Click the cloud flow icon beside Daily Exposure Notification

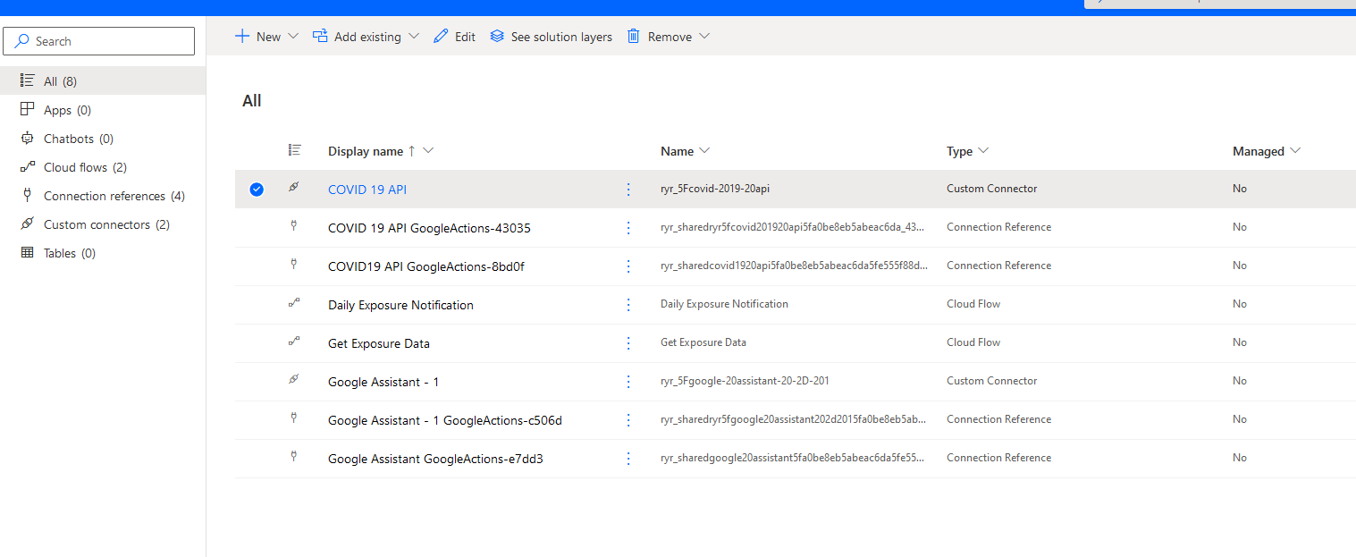294,304
